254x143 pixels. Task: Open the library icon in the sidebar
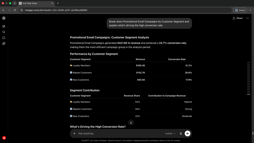point(4,43)
